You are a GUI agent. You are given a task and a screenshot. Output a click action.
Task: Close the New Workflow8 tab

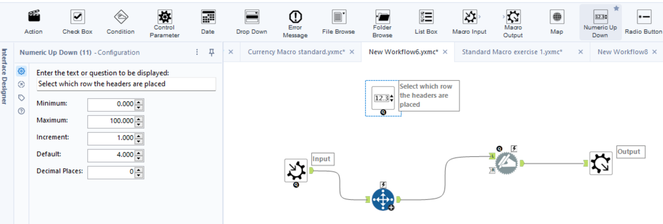tap(655, 52)
